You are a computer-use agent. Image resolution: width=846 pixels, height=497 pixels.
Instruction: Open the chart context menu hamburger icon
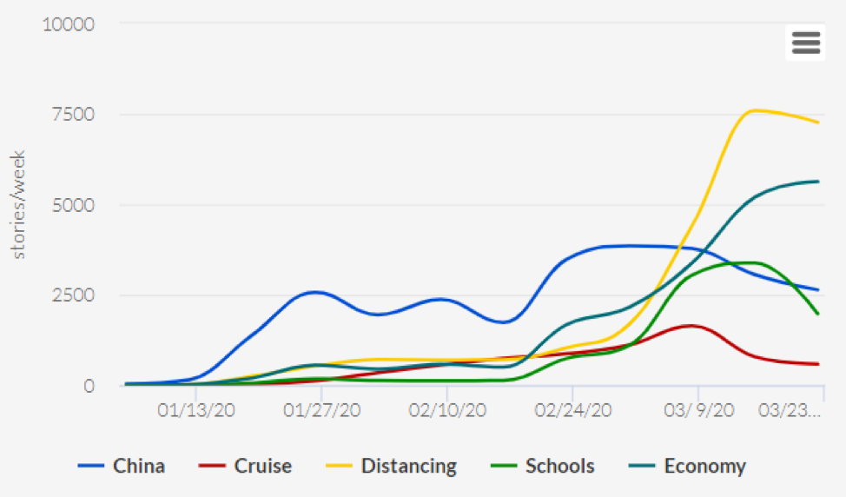click(x=805, y=42)
